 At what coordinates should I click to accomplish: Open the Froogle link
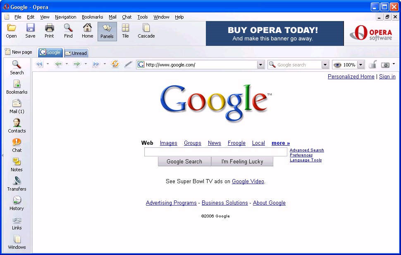tap(236, 143)
